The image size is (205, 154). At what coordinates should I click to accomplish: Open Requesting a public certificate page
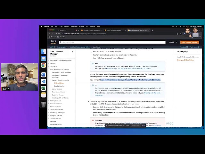(x=61, y=72)
